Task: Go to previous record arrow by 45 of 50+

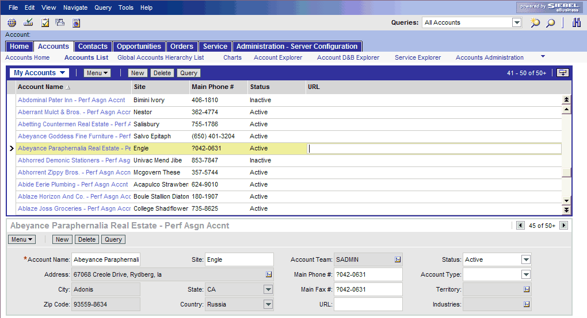Action: [520, 226]
